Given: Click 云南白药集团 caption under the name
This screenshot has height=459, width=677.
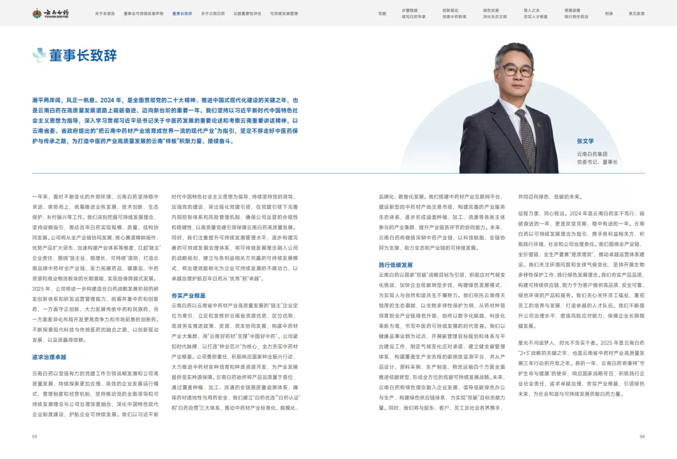Looking at the screenshot, I should point(592,154).
